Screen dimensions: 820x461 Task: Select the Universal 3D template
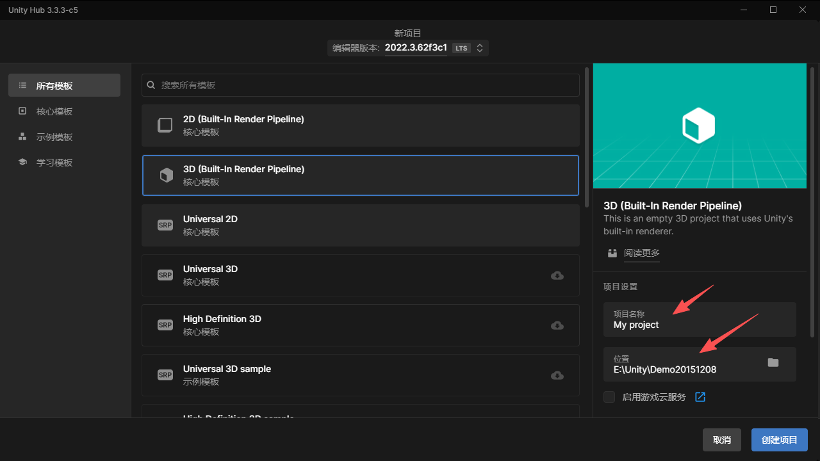361,275
